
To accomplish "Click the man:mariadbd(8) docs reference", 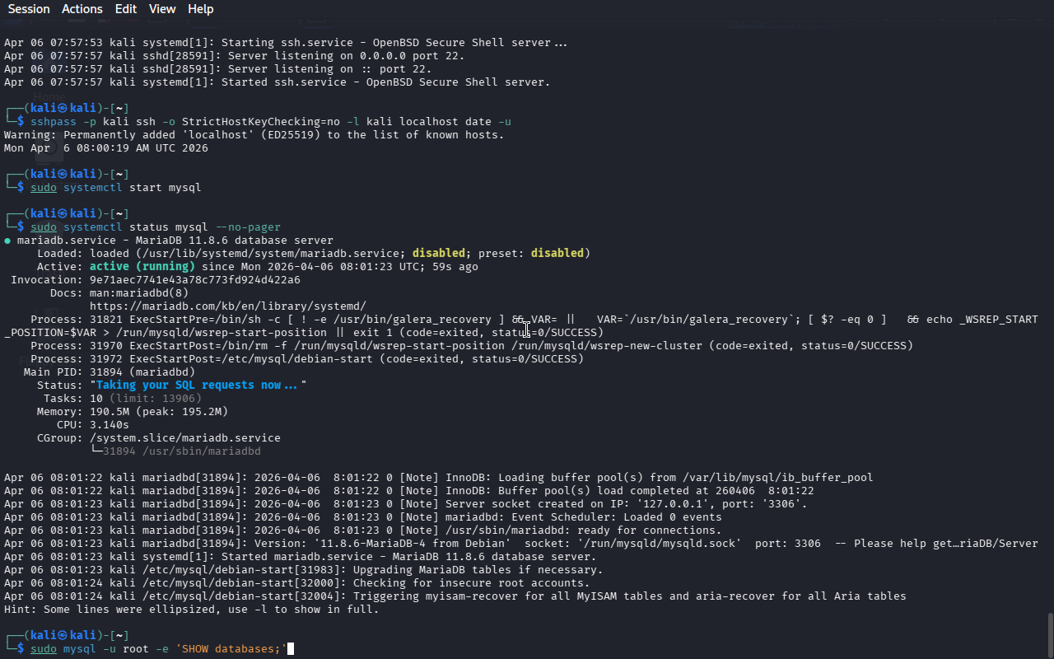I will coord(138,292).
